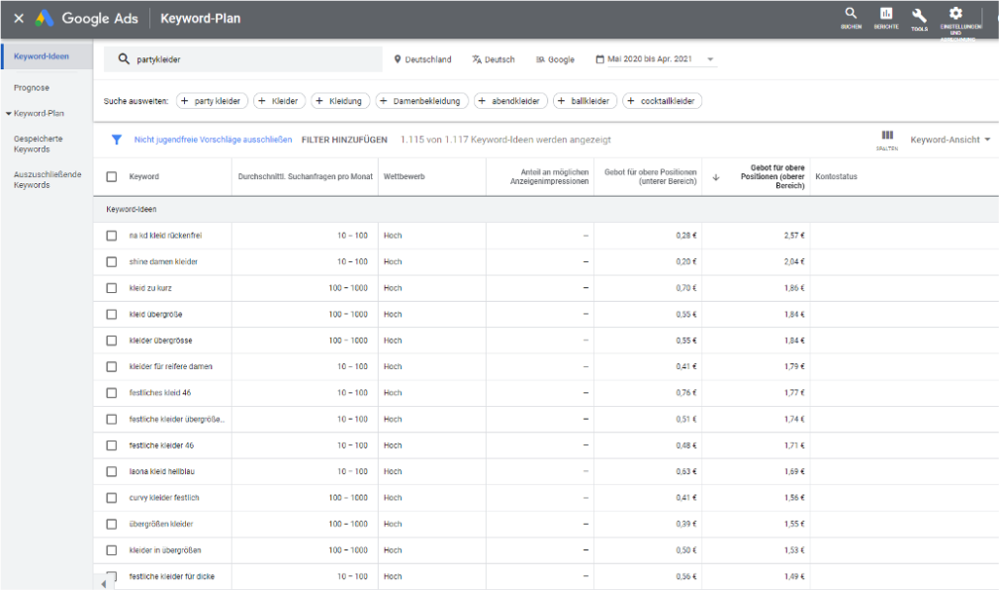Open the Keyword-Ideen sidebar tab

pyautogui.click(x=46, y=56)
